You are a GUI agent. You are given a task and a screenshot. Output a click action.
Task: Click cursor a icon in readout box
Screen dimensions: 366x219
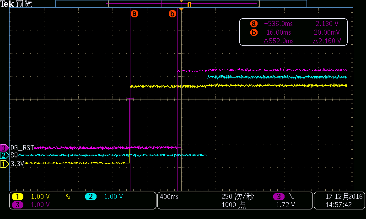254,24
